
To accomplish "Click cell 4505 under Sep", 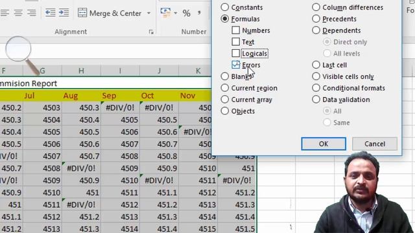I will click(120, 120).
